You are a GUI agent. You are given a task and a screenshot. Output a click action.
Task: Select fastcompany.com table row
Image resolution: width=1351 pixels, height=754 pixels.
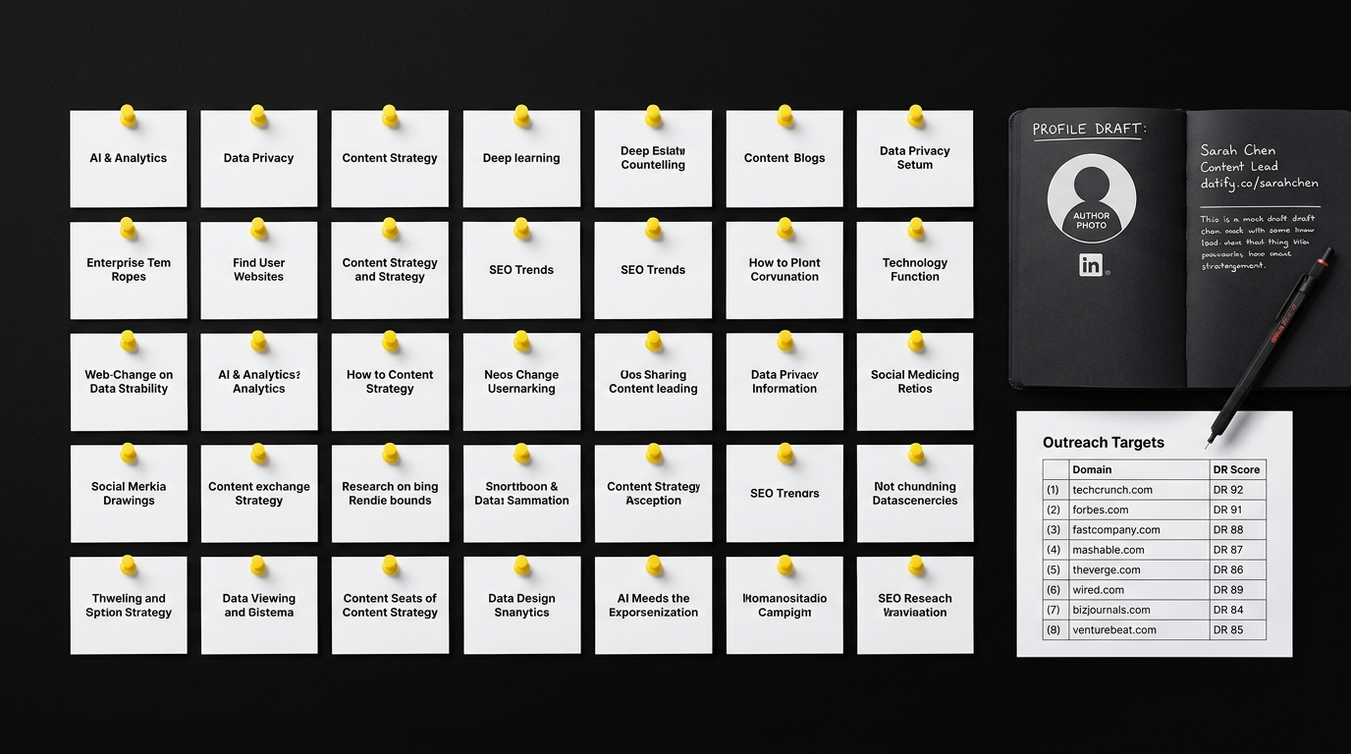pyautogui.click(x=1155, y=530)
